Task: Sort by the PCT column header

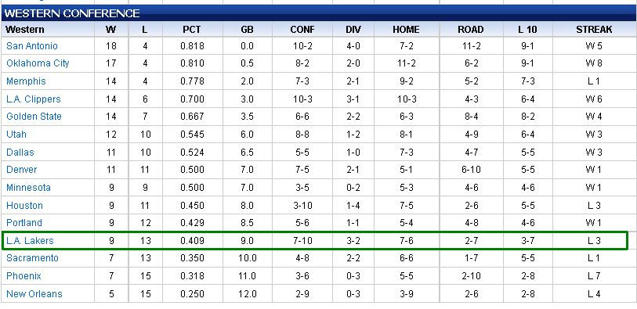Action: tap(192, 30)
